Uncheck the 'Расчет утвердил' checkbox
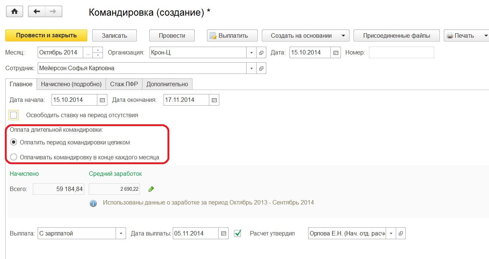The height and width of the screenshot is (259, 489). (238, 233)
